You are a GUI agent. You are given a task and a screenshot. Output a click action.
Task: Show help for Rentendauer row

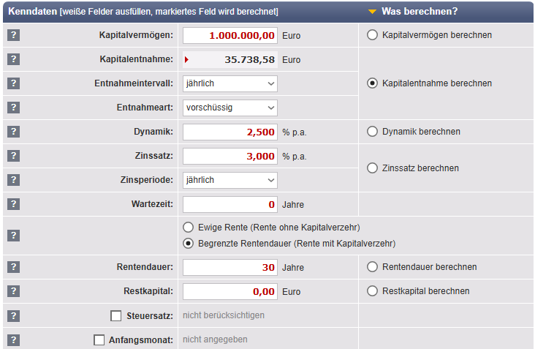pos(13,267)
